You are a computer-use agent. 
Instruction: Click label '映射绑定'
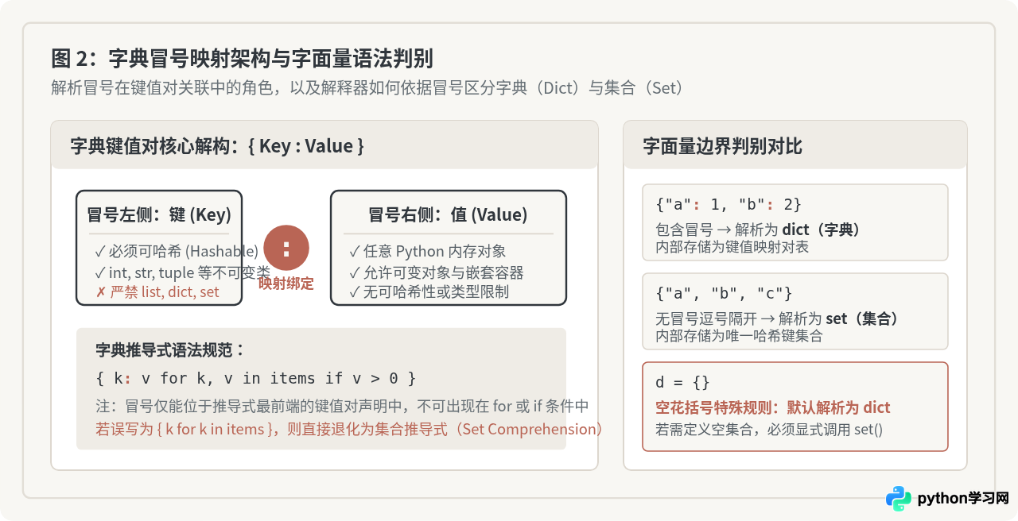[286, 284]
